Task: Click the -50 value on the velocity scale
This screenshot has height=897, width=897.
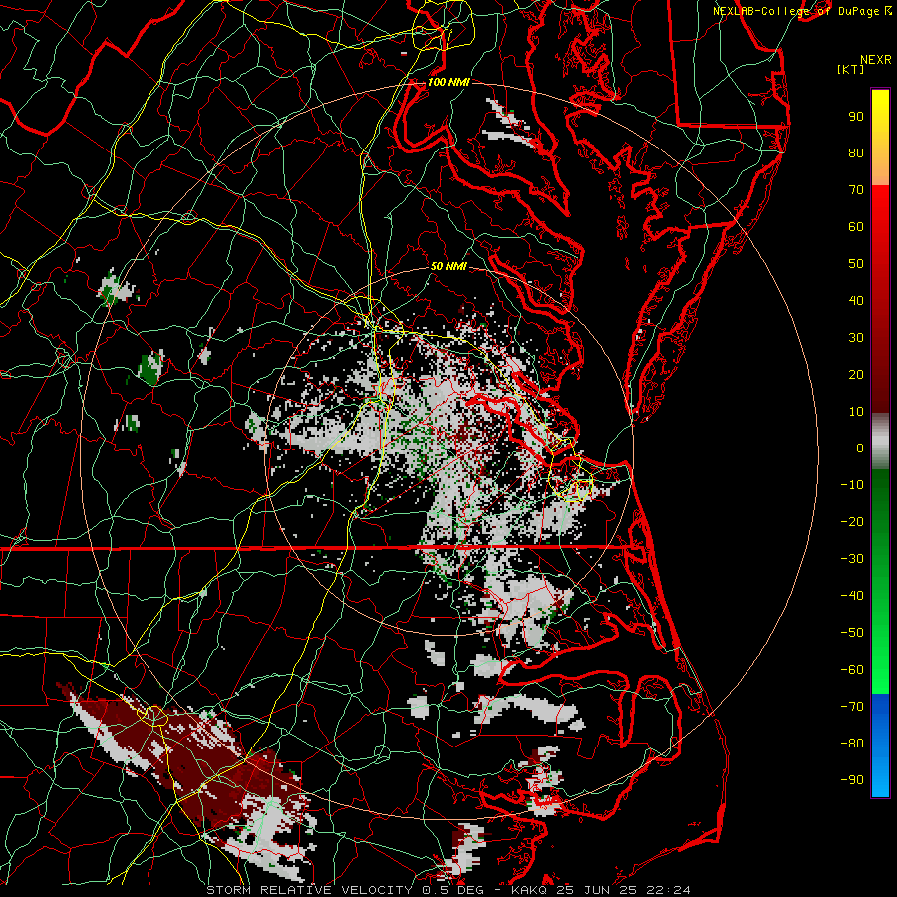Action: (x=852, y=633)
